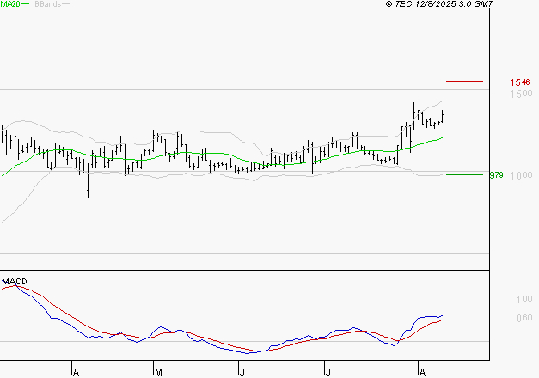
Task: Click the 1500 price axis label
Action: tap(521, 94)
